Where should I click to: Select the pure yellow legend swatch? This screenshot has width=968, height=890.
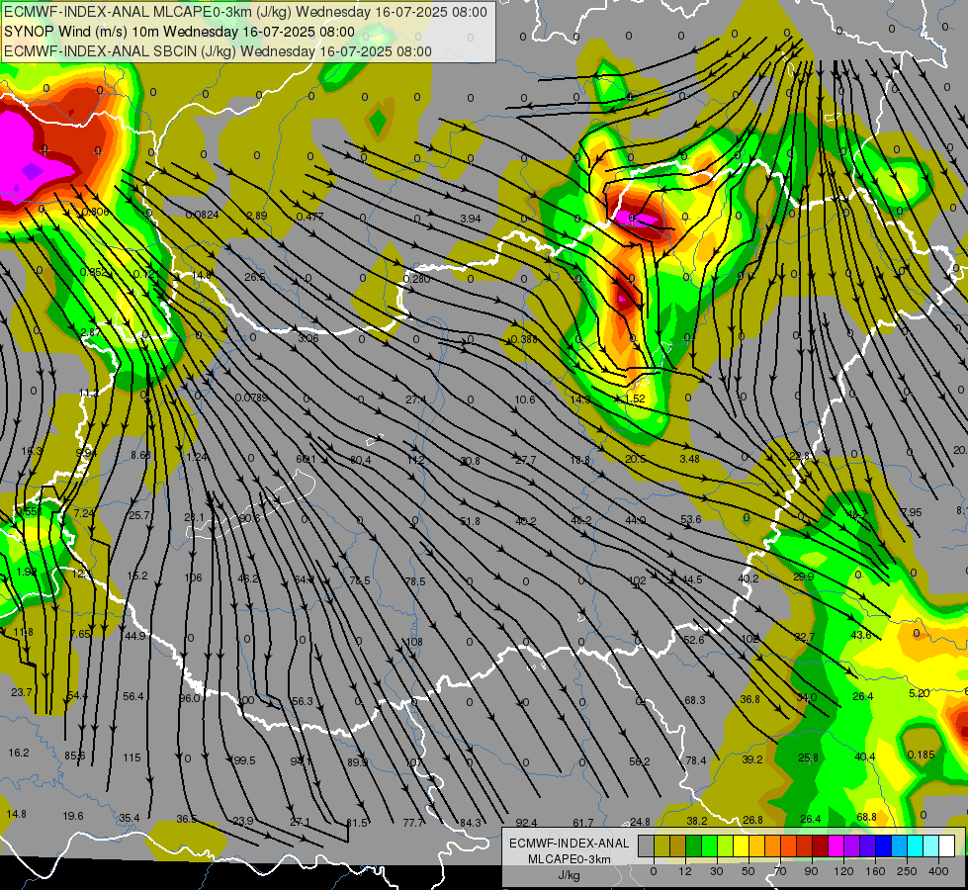pyautogui.click(x=742, y=846)
